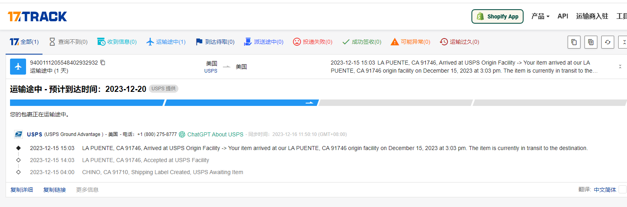This screenshot has width=627, height=207.
Task: Open the 投递失败(0) filter tab
Action: pos(313,42)
